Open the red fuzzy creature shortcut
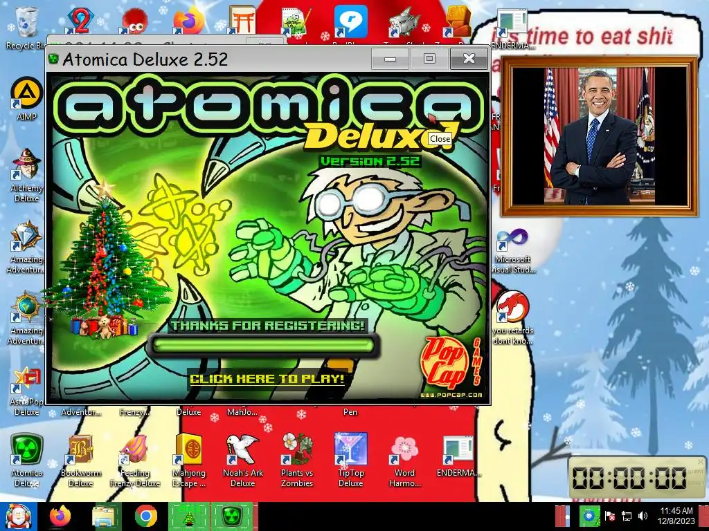709x531 pixels. 133,21
